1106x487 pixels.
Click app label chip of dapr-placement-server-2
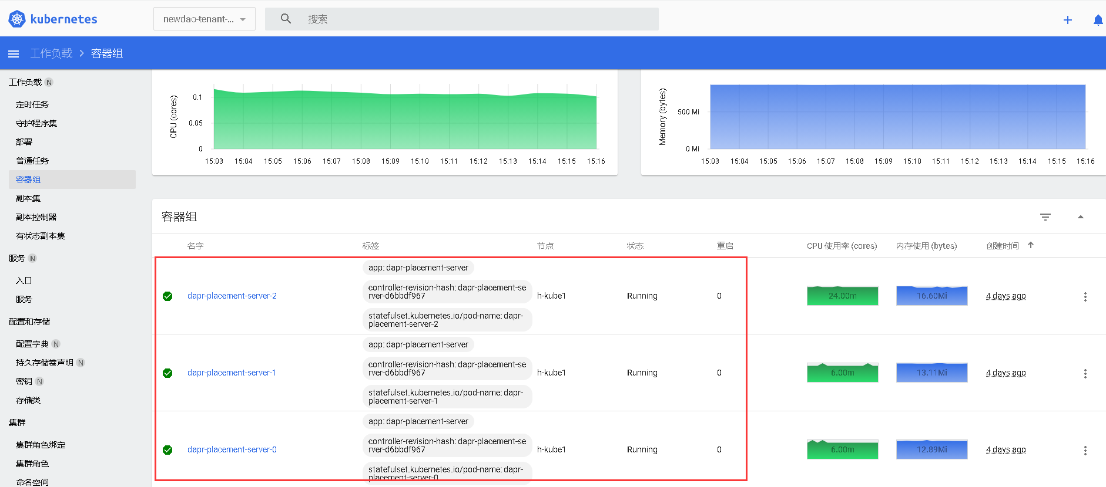418,268
